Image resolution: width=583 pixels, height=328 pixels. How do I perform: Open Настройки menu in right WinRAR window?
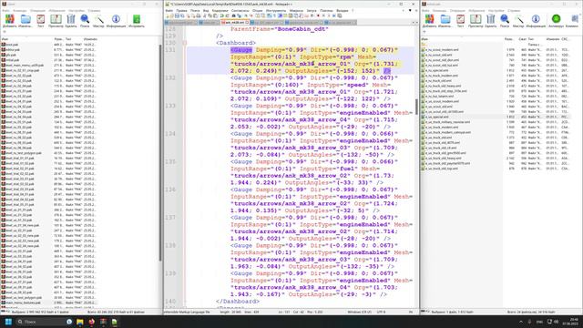(496, 11)
